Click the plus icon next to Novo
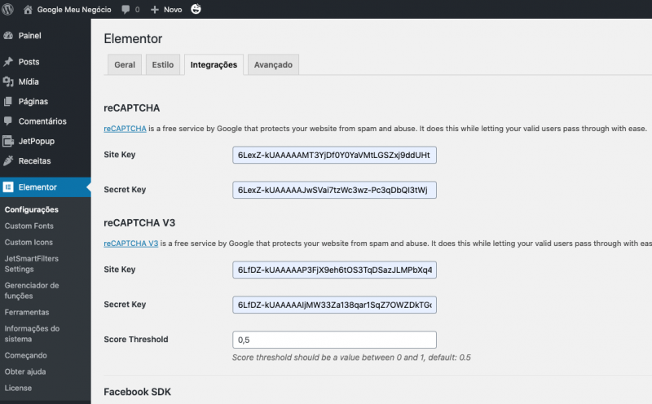Screen dimensions: 652x404 154,9
